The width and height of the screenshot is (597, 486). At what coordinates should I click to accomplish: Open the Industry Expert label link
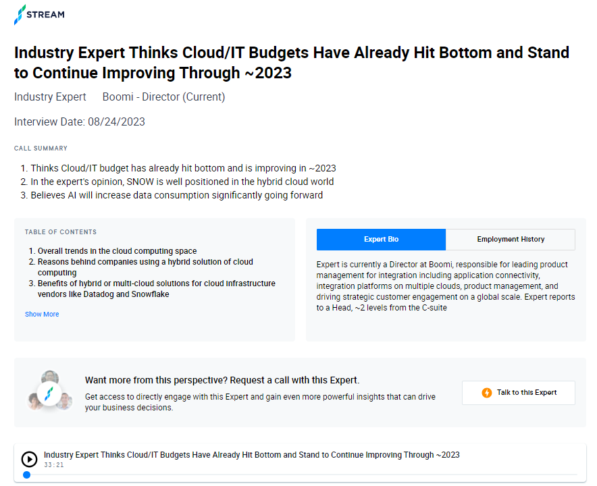[x=50, y=97]
